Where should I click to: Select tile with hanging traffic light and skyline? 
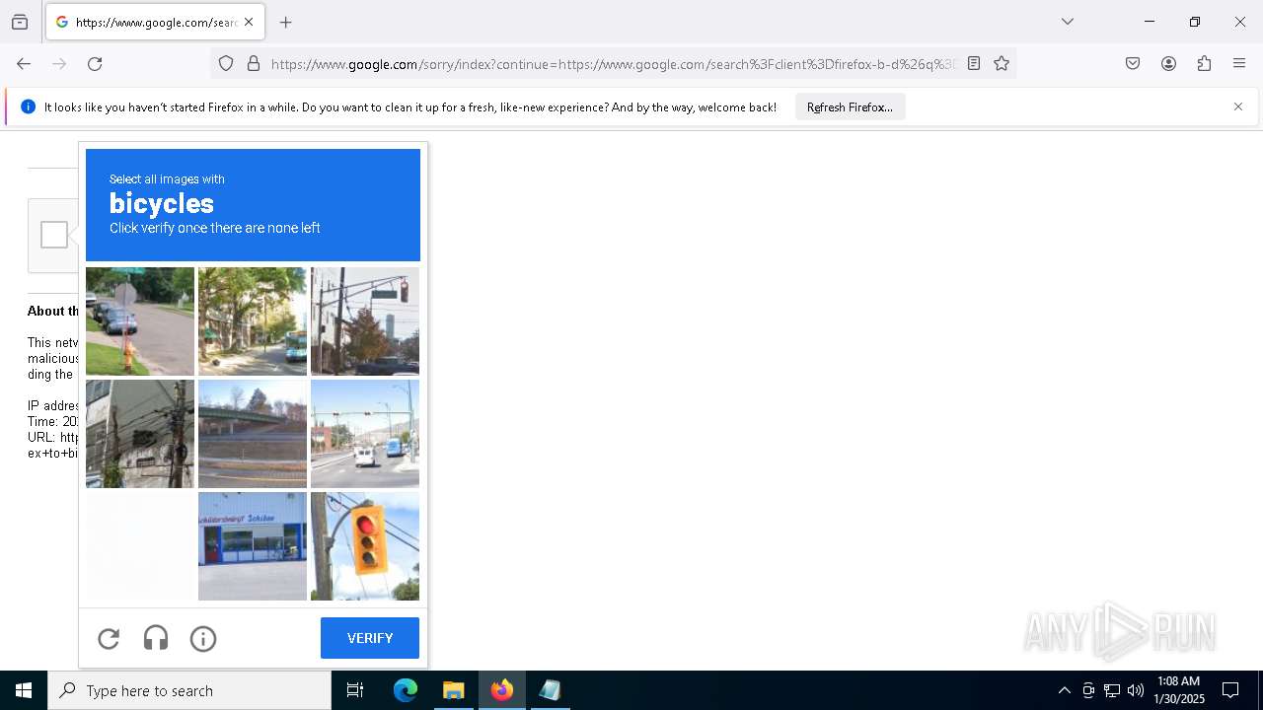(x=365, y=321)
